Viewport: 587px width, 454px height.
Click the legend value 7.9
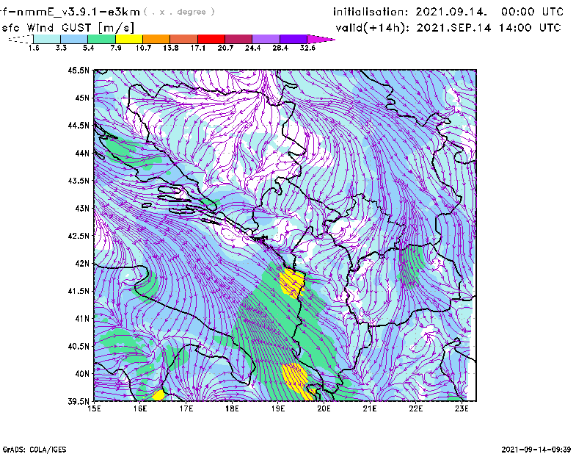pos(116,48)
